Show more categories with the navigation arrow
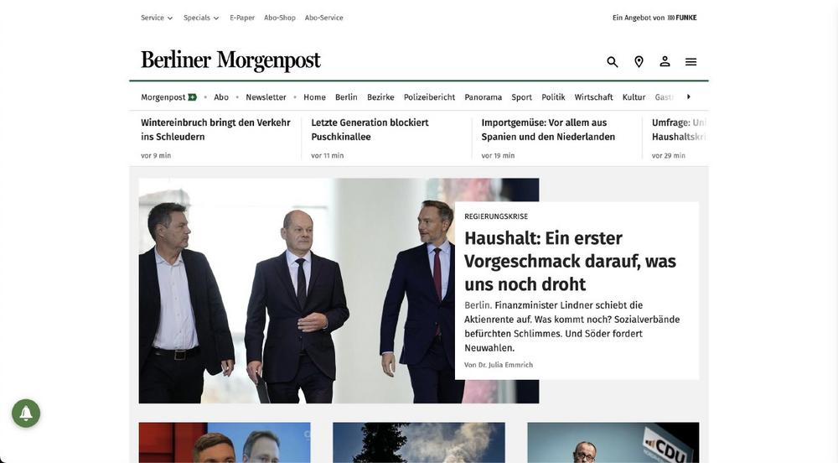 [x=688, y=96]
